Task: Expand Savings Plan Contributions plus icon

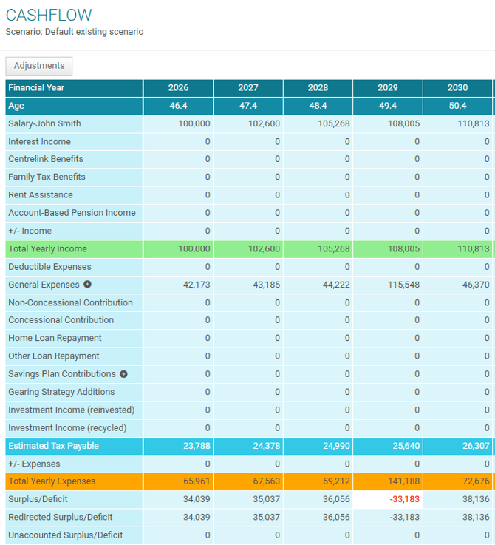Action: click(x=123, y=374)
